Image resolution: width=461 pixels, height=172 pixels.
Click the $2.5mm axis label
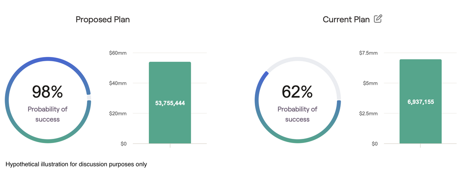368,114
